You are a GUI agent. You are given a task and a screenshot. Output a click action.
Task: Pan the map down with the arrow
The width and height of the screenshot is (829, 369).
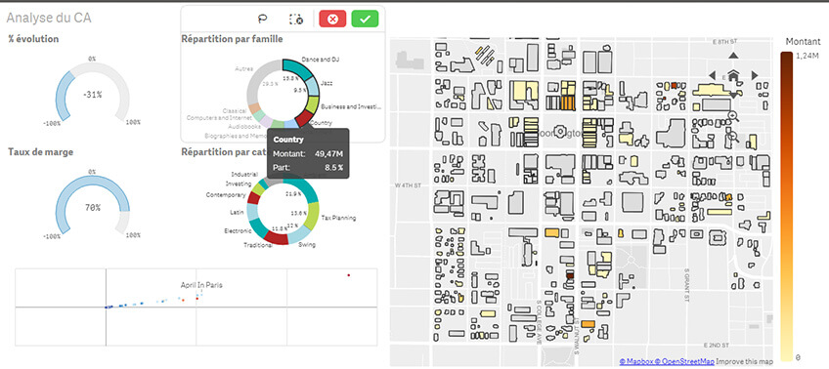click(x=733, y=96)
